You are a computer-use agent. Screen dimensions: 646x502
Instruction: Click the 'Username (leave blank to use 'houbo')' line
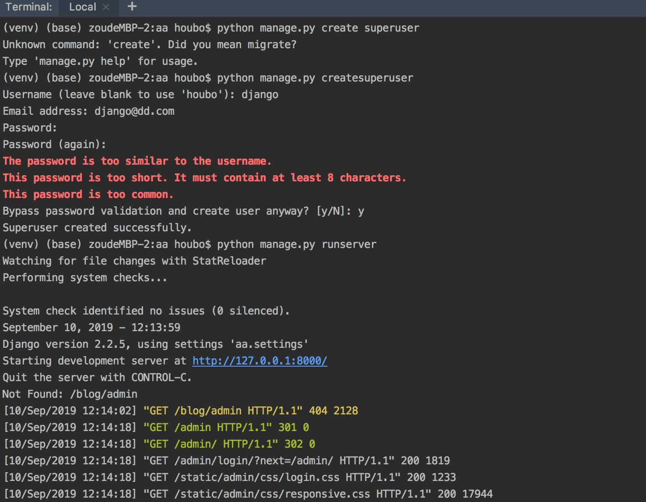(140, 95)
